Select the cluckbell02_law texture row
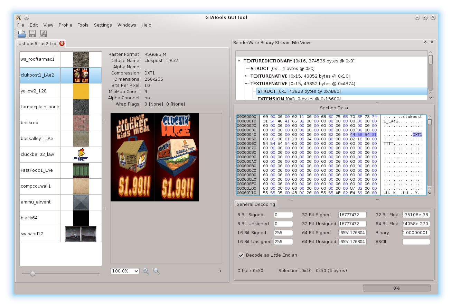 (x=61, y=155)
